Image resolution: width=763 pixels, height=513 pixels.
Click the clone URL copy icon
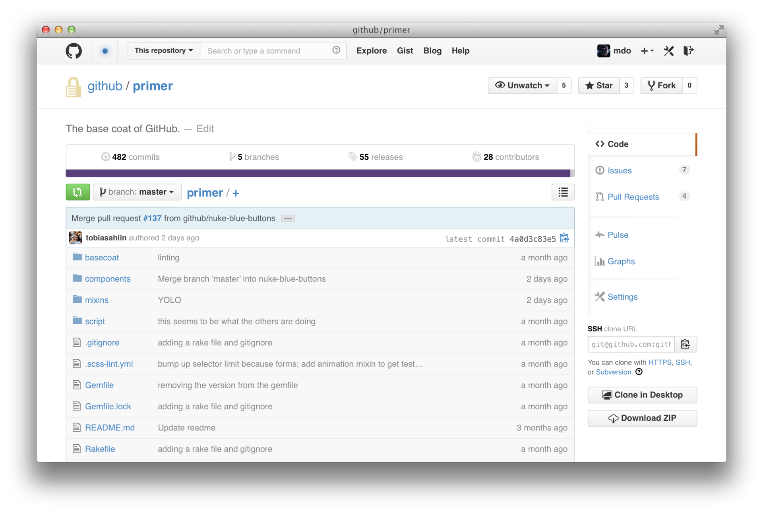tap(687, 344)
